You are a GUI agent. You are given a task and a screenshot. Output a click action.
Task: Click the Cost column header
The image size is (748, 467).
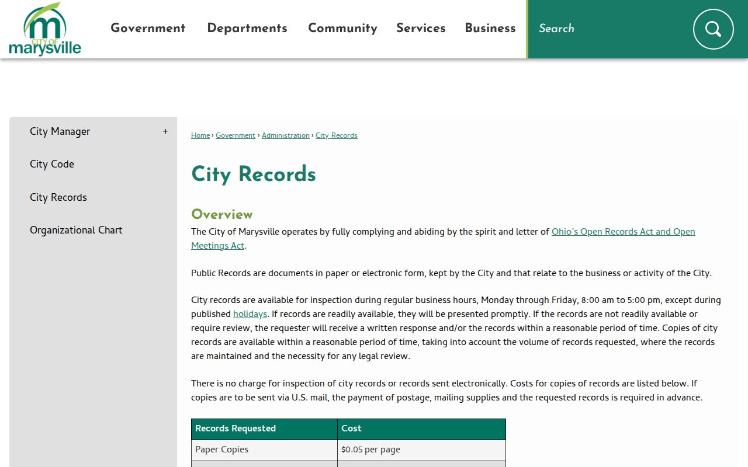(421, 429)
